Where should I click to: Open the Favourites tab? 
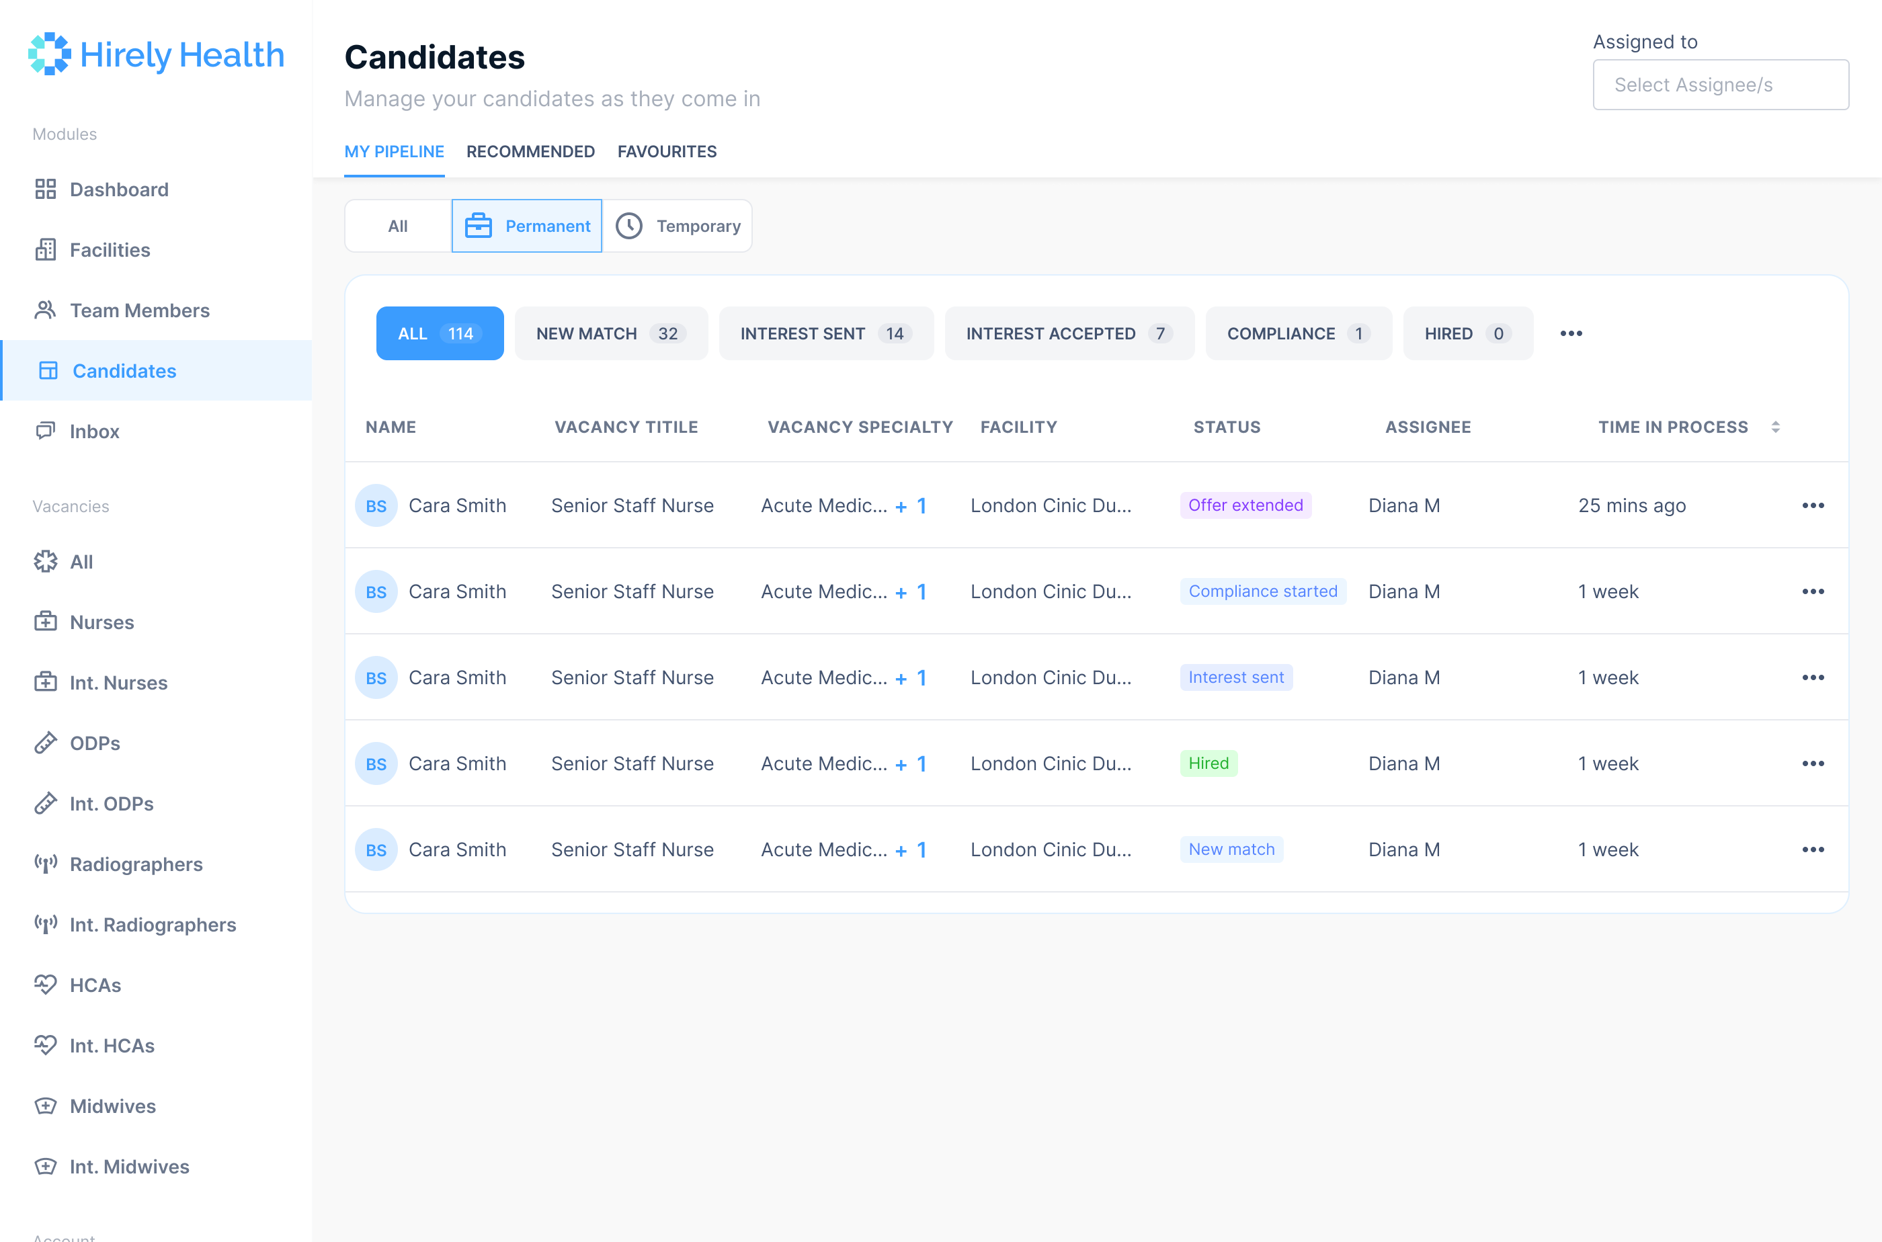pyautogui.click(x=667, y=151)
